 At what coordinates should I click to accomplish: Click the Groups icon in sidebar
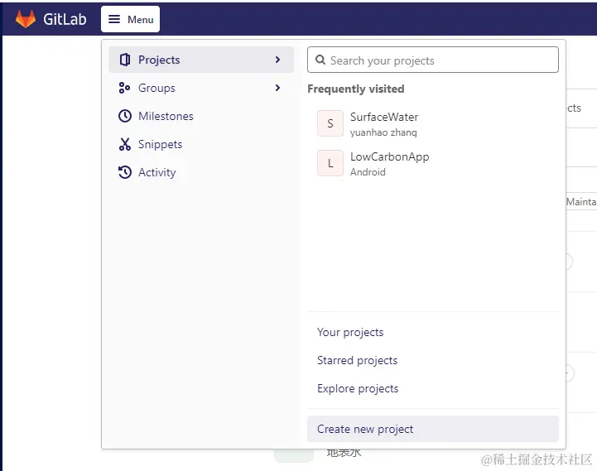(125, 88)
